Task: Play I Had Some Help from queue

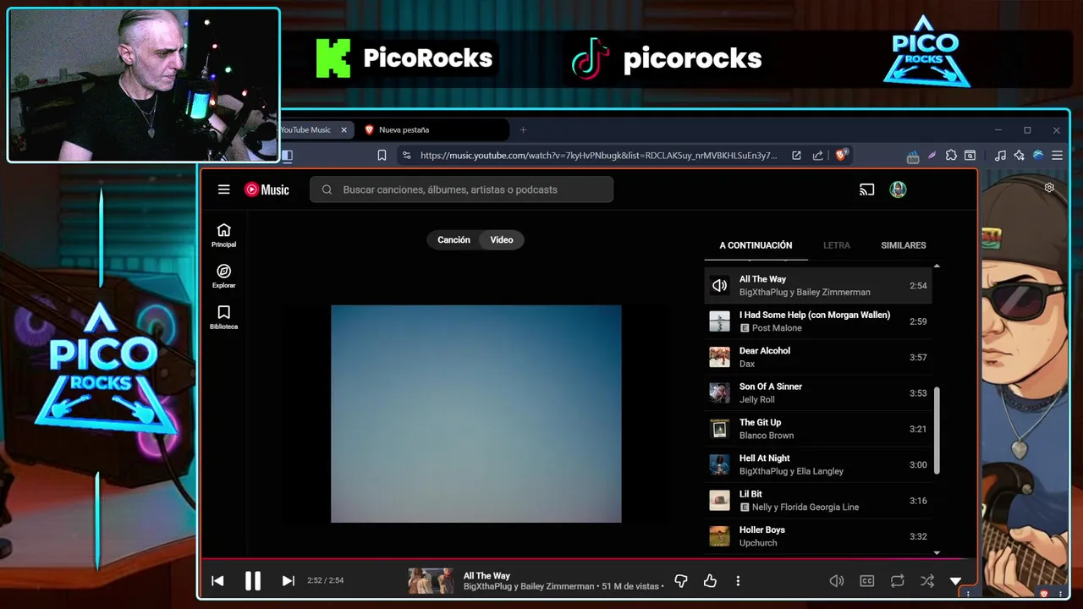Action: pyautogui.click(x=817, y=321)
